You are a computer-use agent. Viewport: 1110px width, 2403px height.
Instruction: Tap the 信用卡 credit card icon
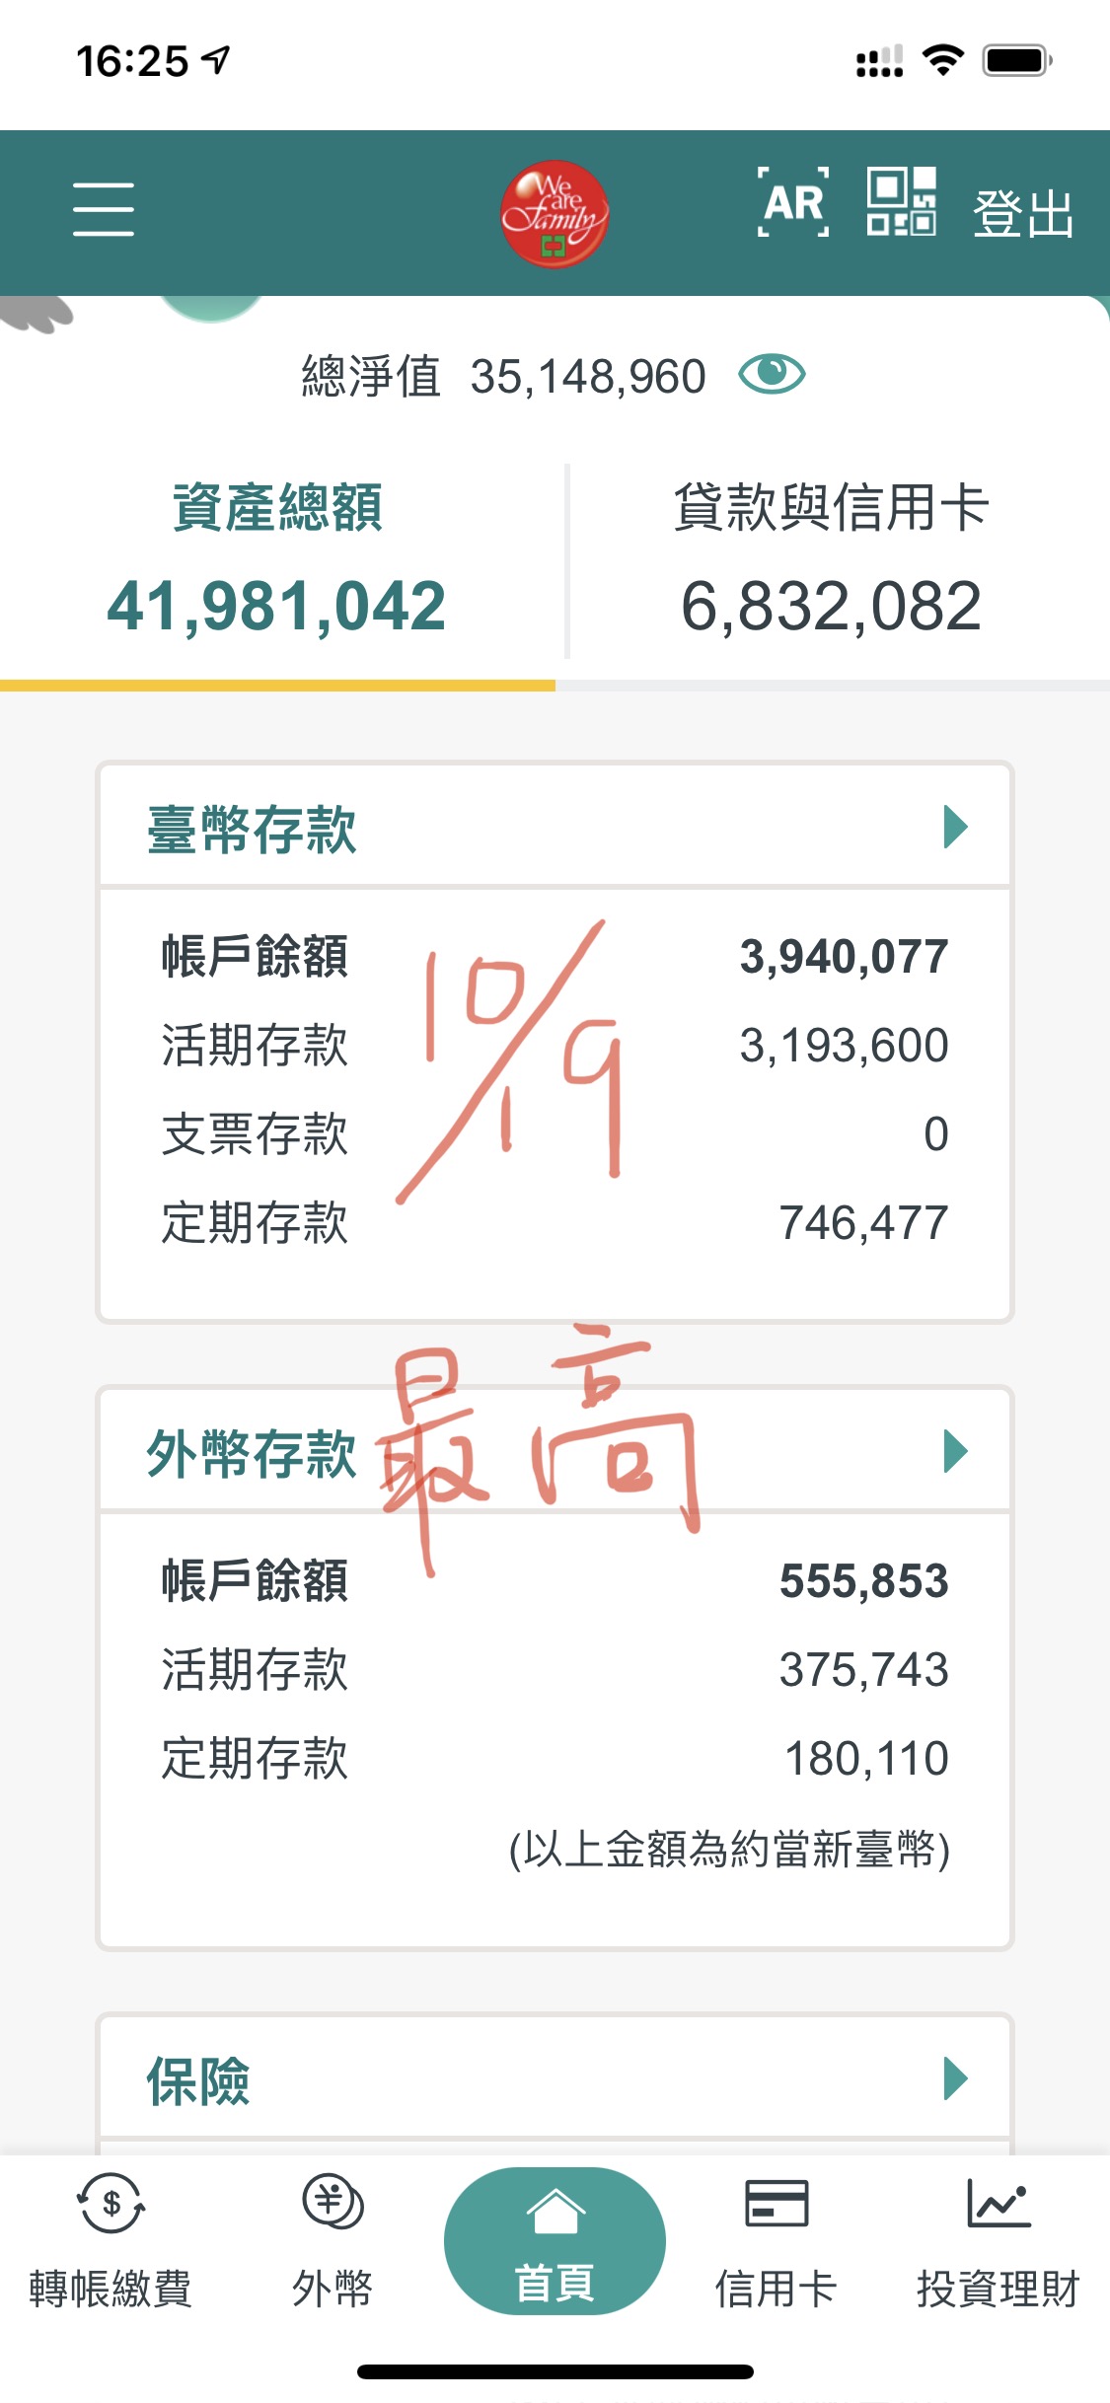tap(777, 2204)
